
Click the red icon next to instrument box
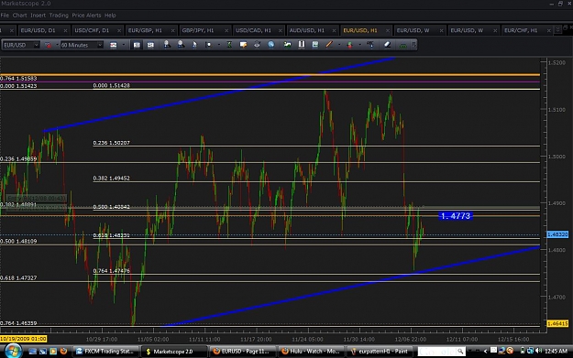click(48, 45)
